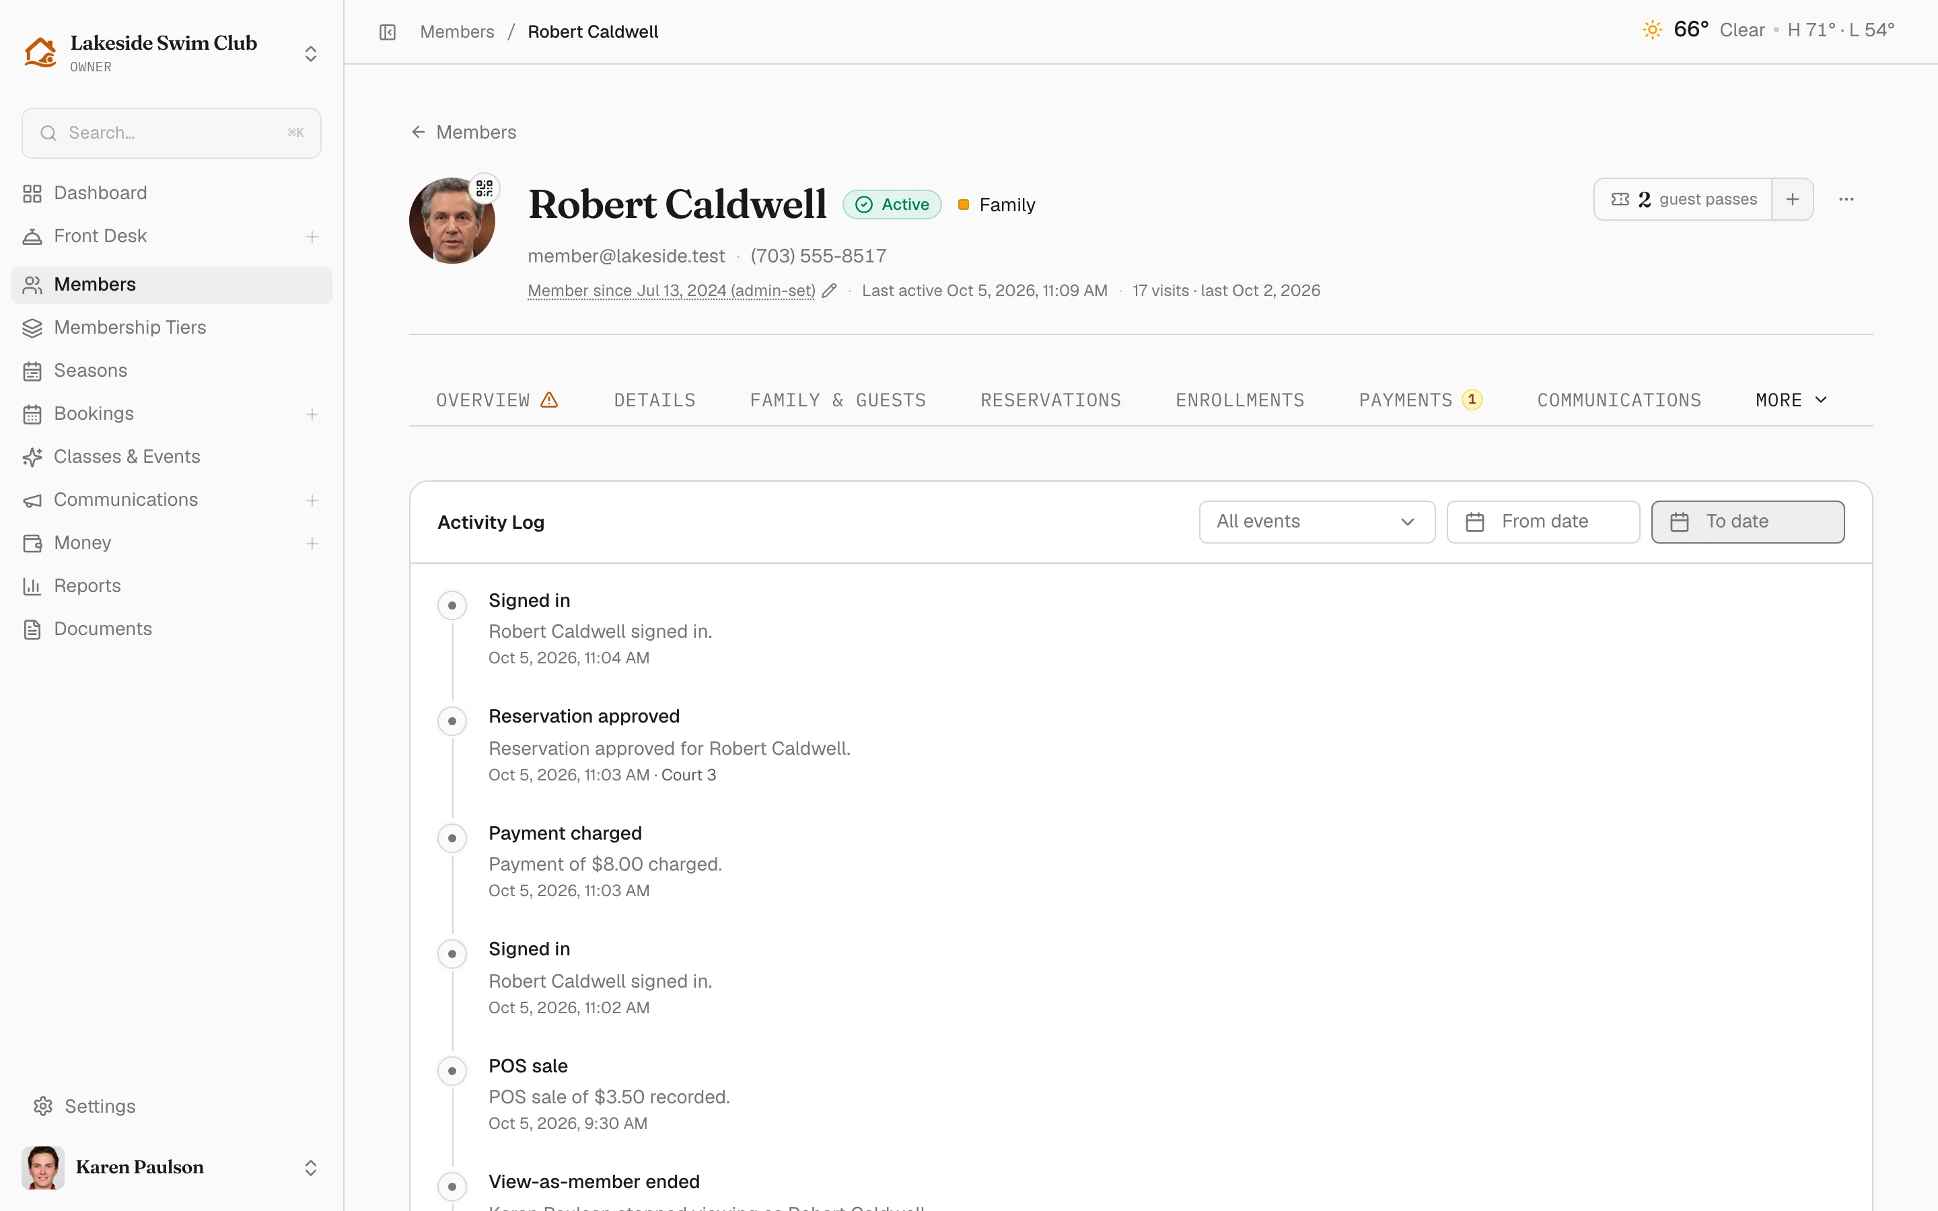Open the Enrollments tab

[1240, 400]
